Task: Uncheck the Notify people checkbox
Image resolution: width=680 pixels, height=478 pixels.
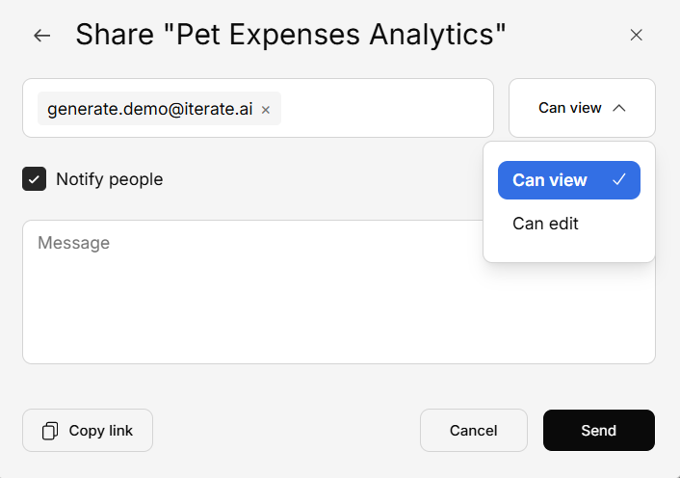Action: [35, 179]
